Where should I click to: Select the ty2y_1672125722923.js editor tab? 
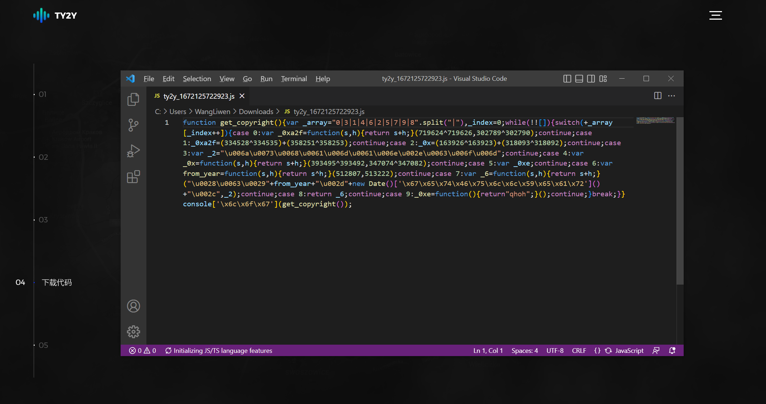pyautogui.click(x=199, y=96)
